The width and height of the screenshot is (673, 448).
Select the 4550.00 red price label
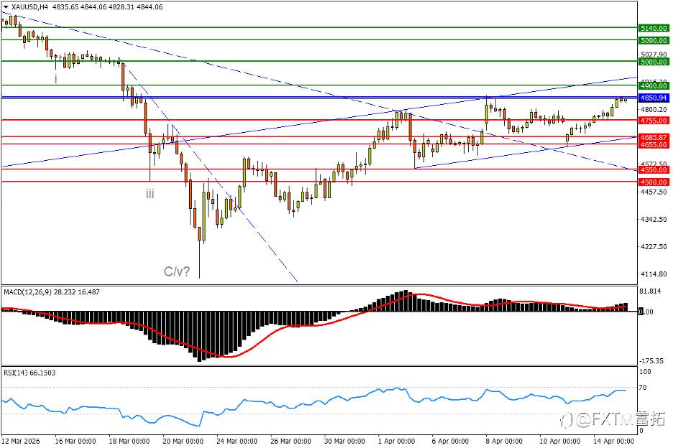click(654, 169)
